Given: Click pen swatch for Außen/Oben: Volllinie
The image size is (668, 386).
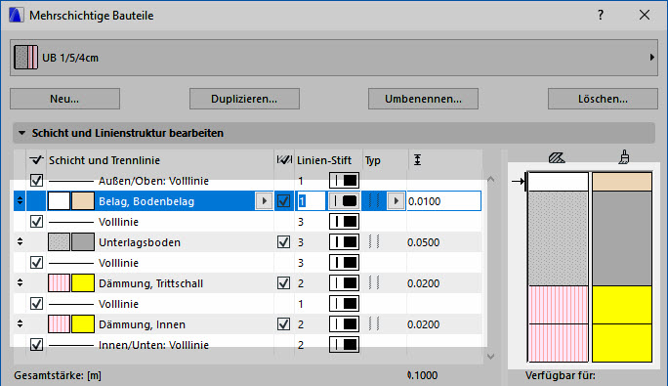Looking at the screenshot, I should (344, 181).
